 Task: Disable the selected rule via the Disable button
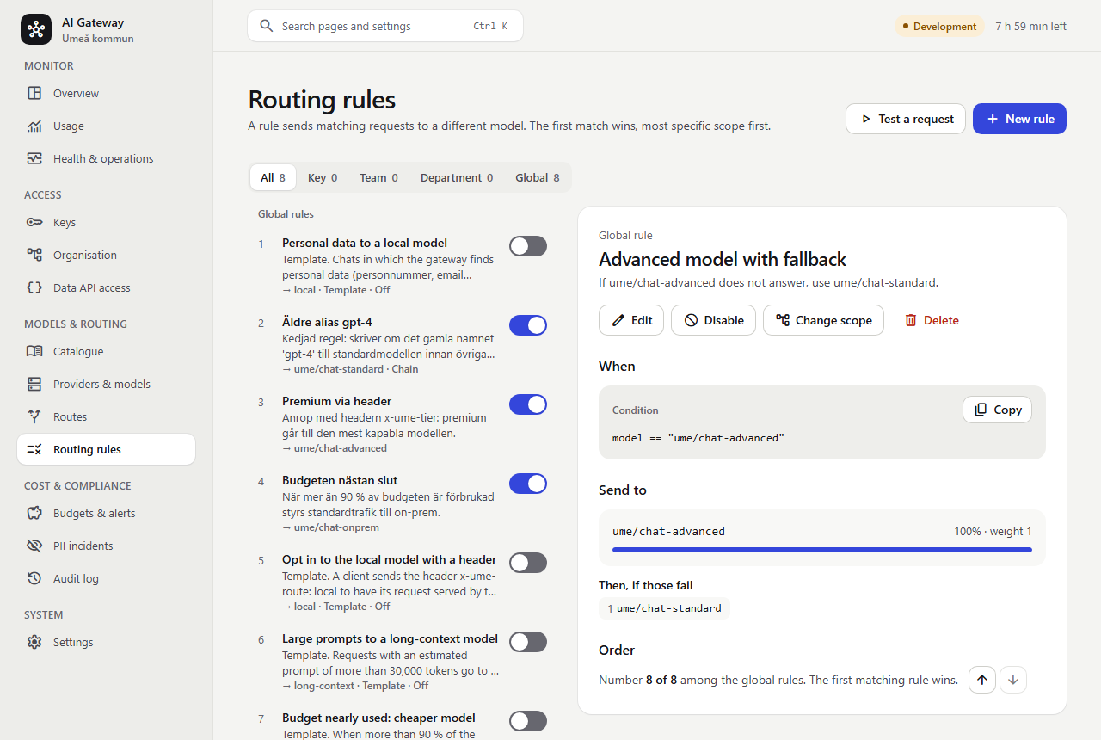[x=713, y=320]
